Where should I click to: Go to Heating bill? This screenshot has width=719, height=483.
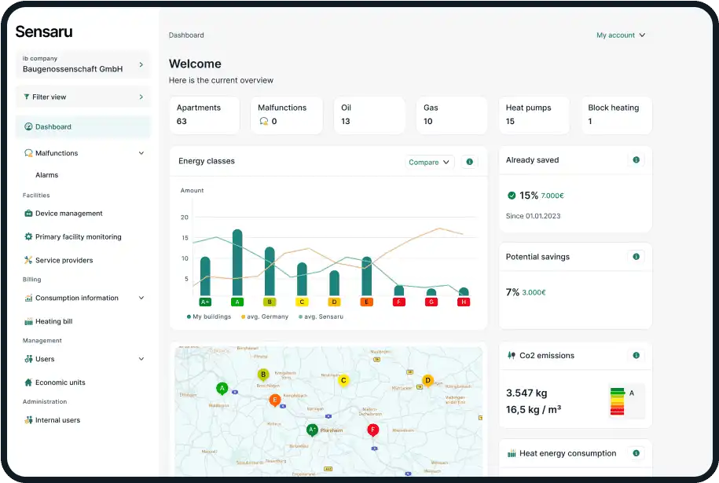pyautogui.click(x=53, y=321)
